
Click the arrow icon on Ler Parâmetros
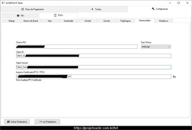point(40,122)
